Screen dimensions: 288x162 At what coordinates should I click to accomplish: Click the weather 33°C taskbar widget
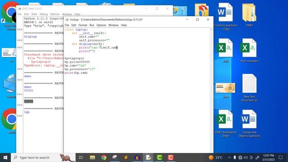216,157
